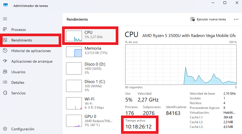Select the Wi-Fi performance entry
This screenshot has height=134, width=242.
pyautogui.click(x=90, y=103)
